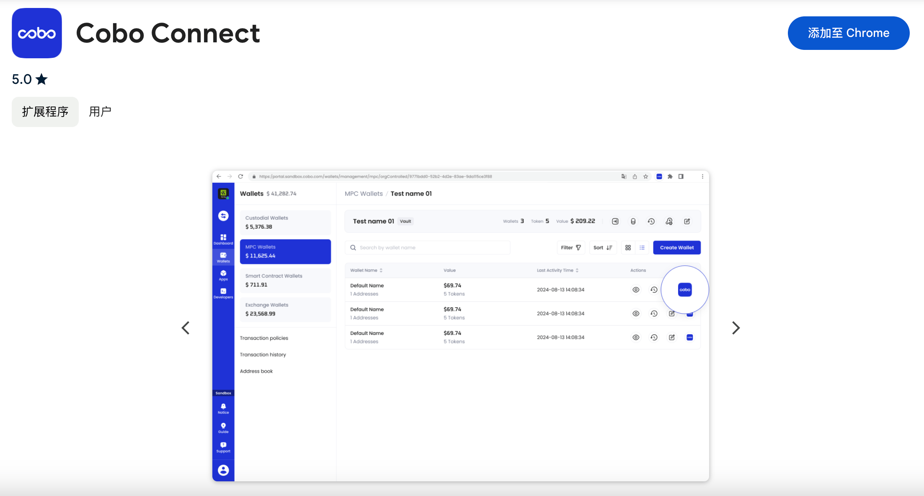Open Dashboard in the blue sidebar

pyautogui.click(x=223, y=239)
